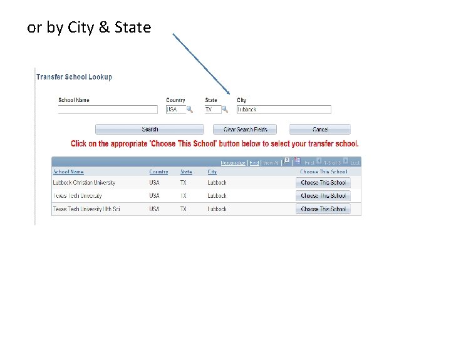The width and height of the screenshot is (451, 338).
Task: Sort by the State column header
Action: point(186,172)
